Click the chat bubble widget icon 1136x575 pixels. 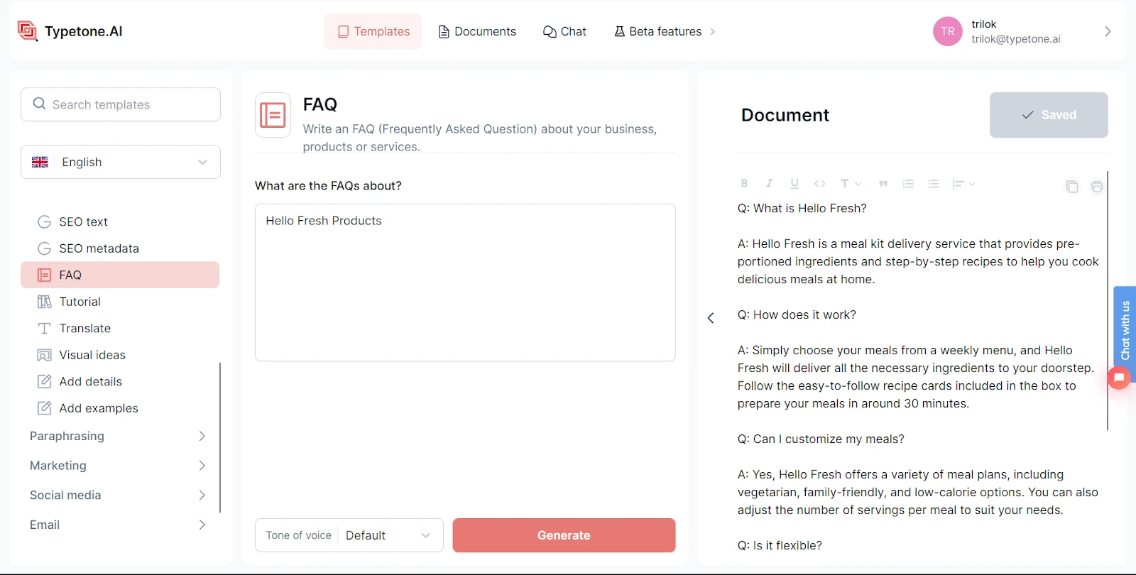(1119, 378)
